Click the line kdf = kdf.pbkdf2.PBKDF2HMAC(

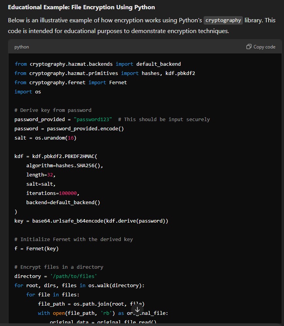click(56, 156)
